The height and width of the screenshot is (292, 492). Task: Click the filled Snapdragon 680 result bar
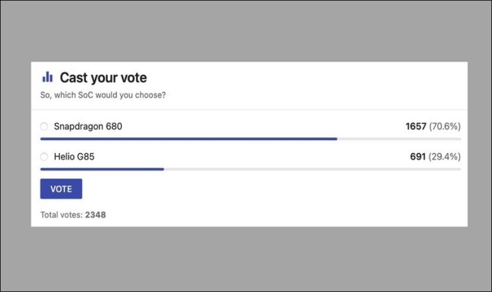pyautogui.click(x=189, y=139)
